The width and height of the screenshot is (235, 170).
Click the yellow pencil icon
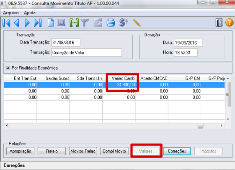point(137,23)
